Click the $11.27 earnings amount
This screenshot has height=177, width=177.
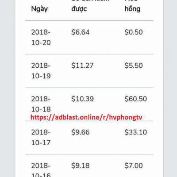point(82,65)
